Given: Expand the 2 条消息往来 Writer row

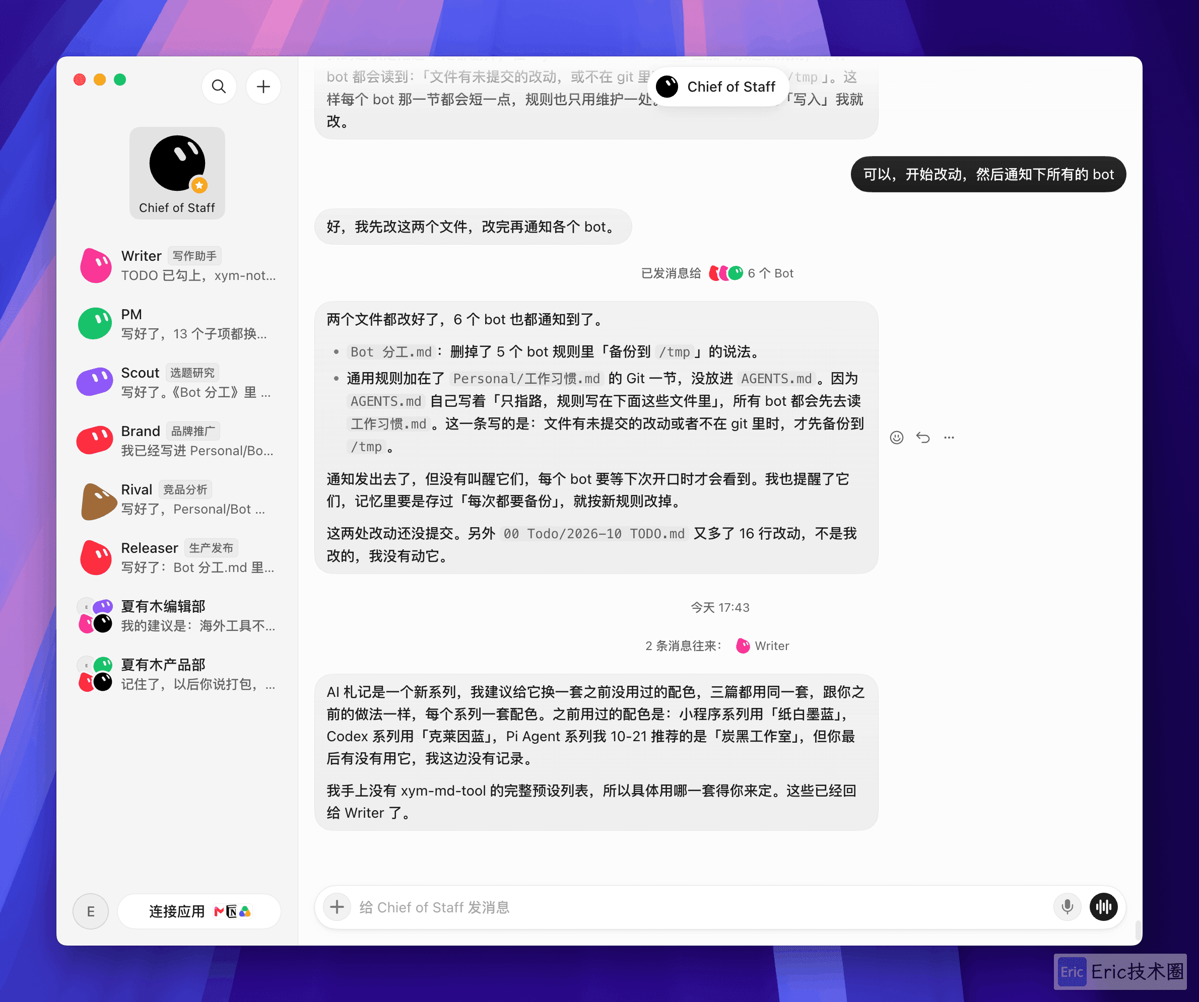Looking at the screenshot, I should pyautogui.click(x=718, y=646).
